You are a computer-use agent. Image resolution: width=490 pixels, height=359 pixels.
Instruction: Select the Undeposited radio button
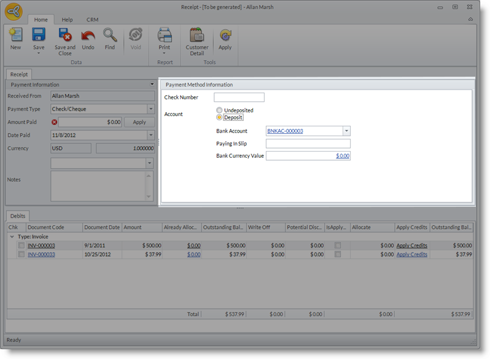[x=220, y=110]
